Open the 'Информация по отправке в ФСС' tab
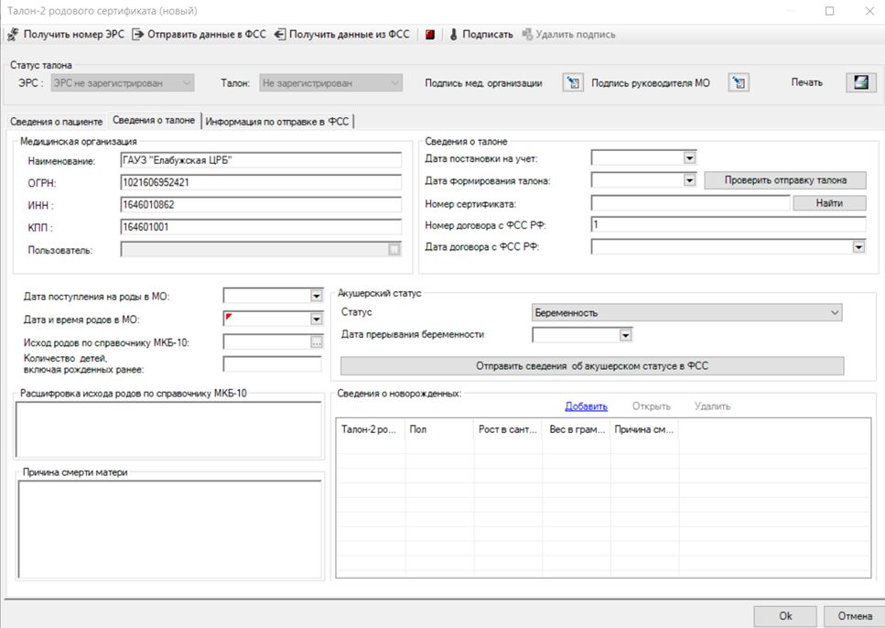This screenshot has height=628, width=885. click(x=277, y=122)
